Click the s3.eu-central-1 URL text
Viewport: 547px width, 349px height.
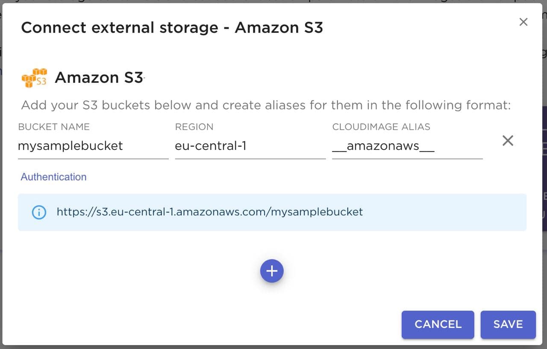click(209, 212)
